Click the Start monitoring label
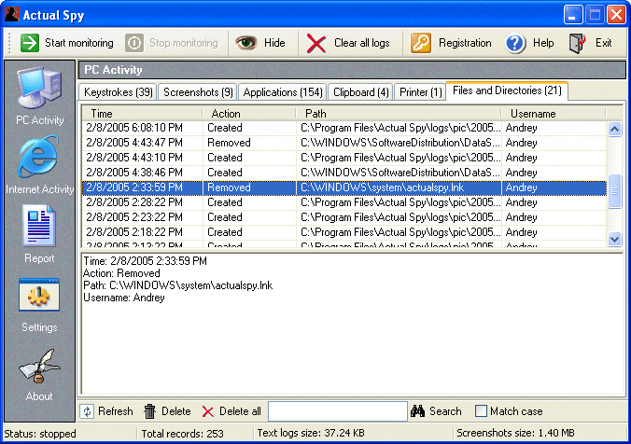Viewport: 631px width, 444px height. click(x=79, y=43)
